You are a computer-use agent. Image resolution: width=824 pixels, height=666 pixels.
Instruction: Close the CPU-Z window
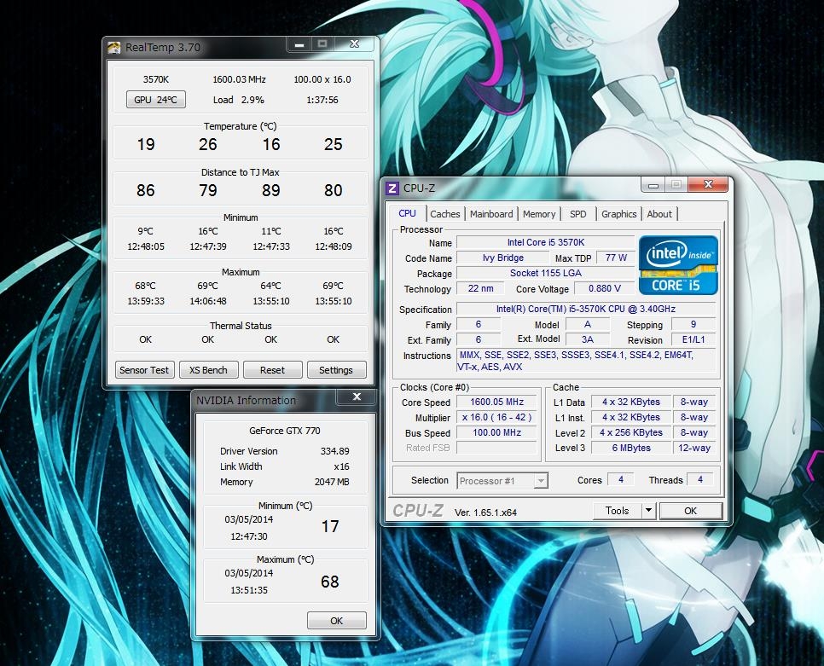pyautogui.click(x=708, y=184)
